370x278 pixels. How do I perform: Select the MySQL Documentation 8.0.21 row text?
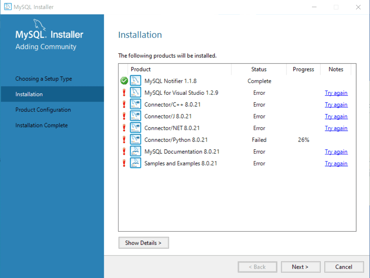182,152
